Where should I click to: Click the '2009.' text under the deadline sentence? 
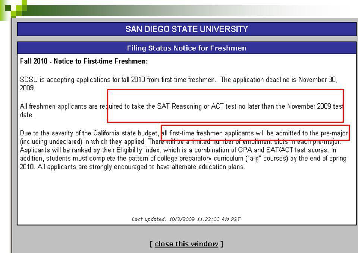click(x=27, y=88)
